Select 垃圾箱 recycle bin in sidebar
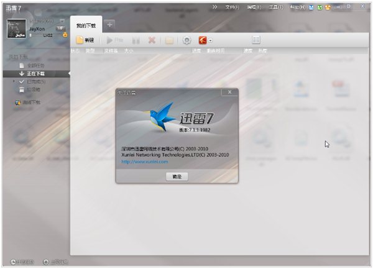The image size is (373, 269). [30, 89]
